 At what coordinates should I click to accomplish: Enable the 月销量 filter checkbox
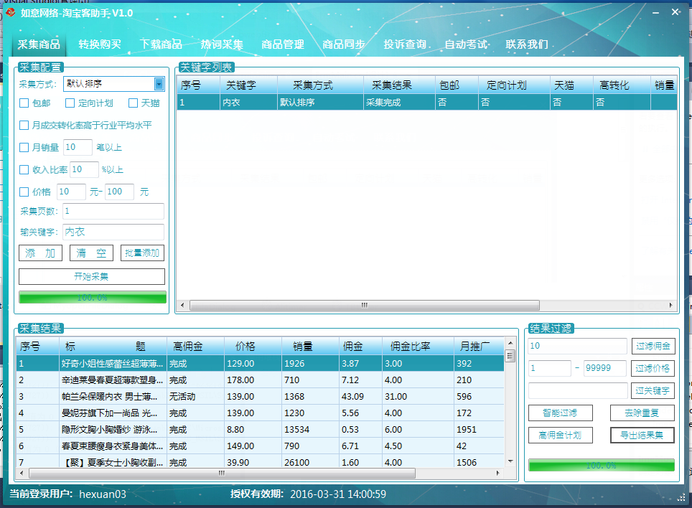(23, 146)
